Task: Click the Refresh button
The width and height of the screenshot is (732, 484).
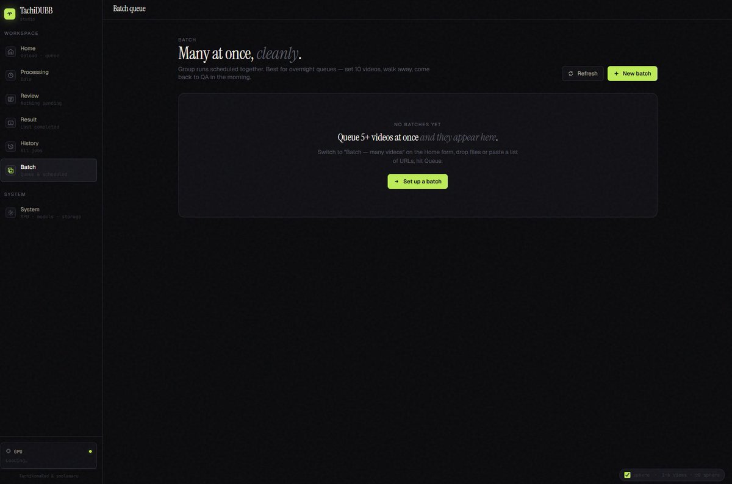Action: (583, 74)
